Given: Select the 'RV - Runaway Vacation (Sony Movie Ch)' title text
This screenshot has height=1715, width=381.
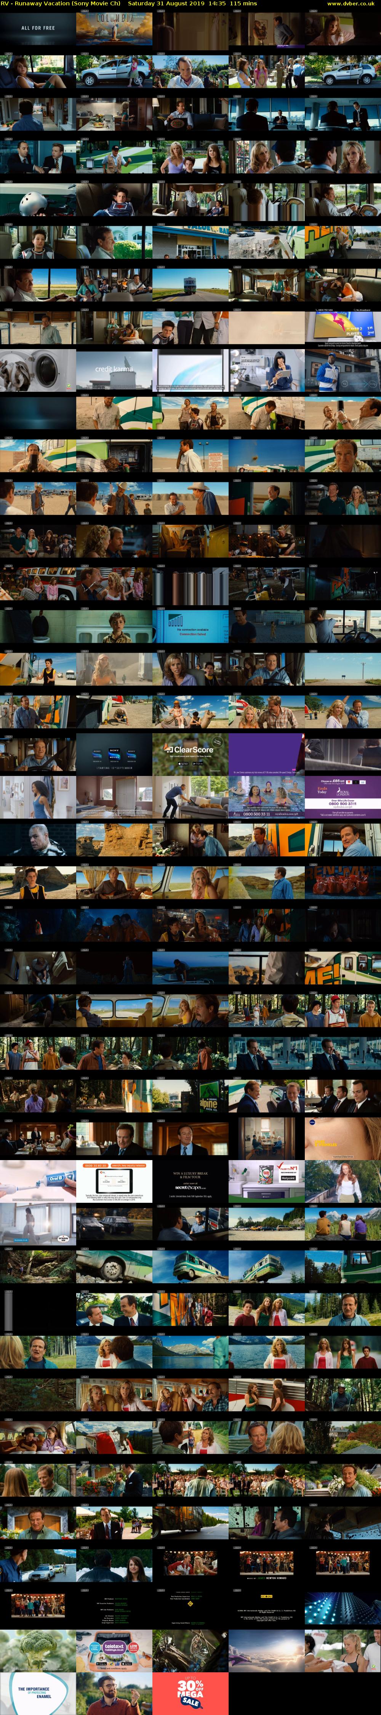Looking at the screenshot, I should click(61, 4).
